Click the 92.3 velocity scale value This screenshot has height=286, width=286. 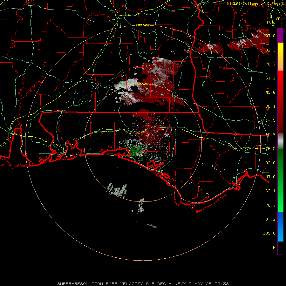[x=270, y=50]
